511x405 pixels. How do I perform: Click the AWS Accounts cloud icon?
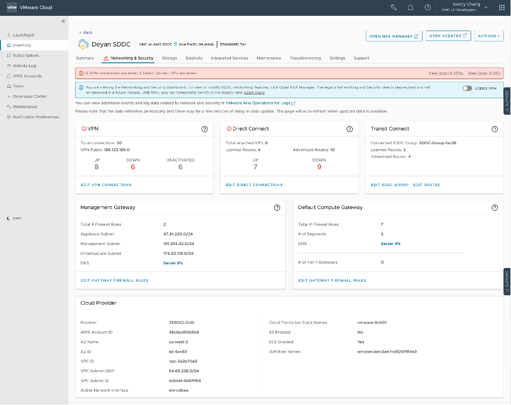[9, 76]
